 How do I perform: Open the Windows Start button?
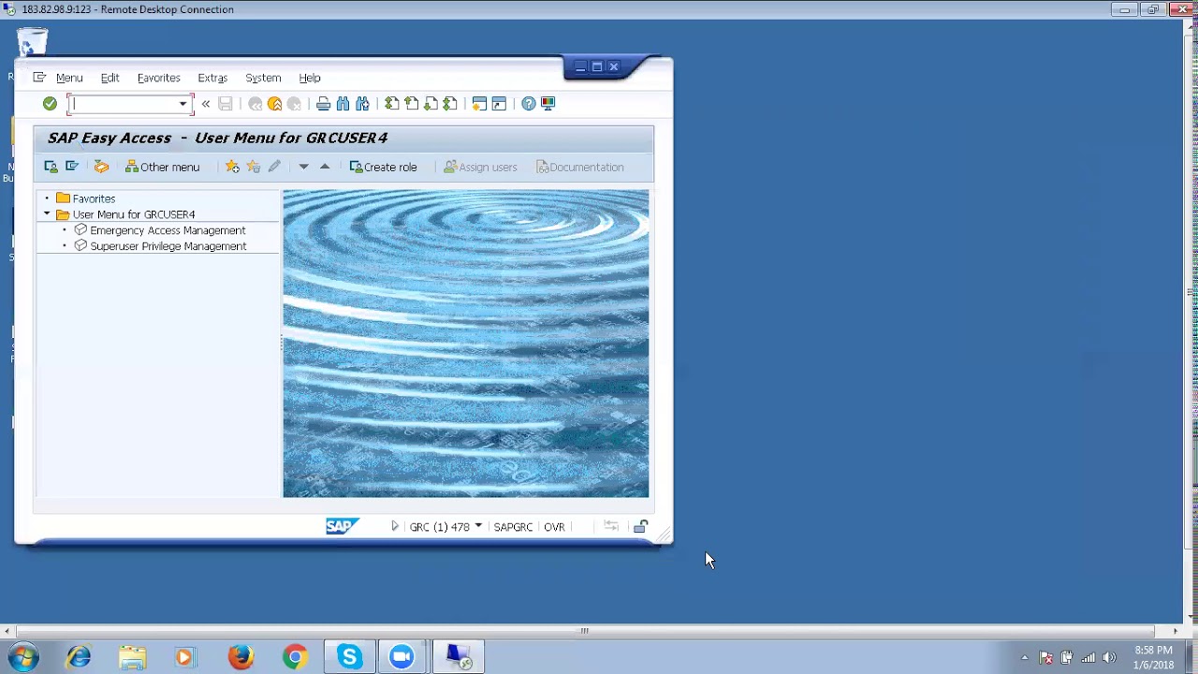coord(23,657)
